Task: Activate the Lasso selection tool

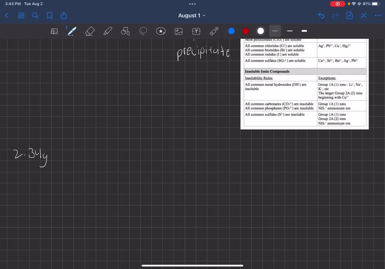Action: [x=143, y=31]
